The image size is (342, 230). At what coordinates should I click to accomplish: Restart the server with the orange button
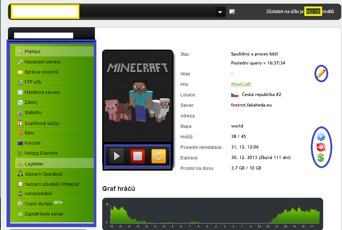(x=159, y=156)
